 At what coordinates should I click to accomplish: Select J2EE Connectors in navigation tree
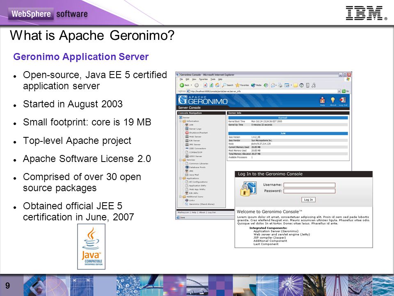[x=196, y=148]
